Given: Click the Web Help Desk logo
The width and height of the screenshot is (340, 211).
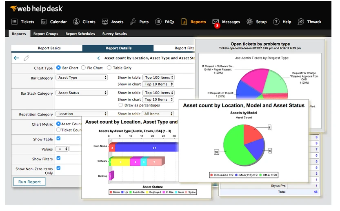Looking at the screenshot, I should [x=36, y=9].
